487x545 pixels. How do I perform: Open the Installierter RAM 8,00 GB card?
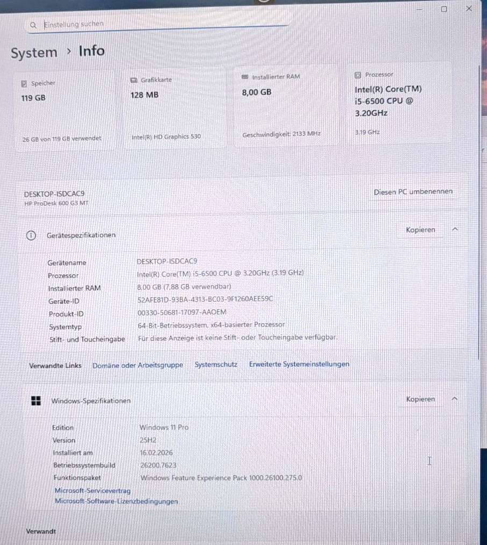286,105
